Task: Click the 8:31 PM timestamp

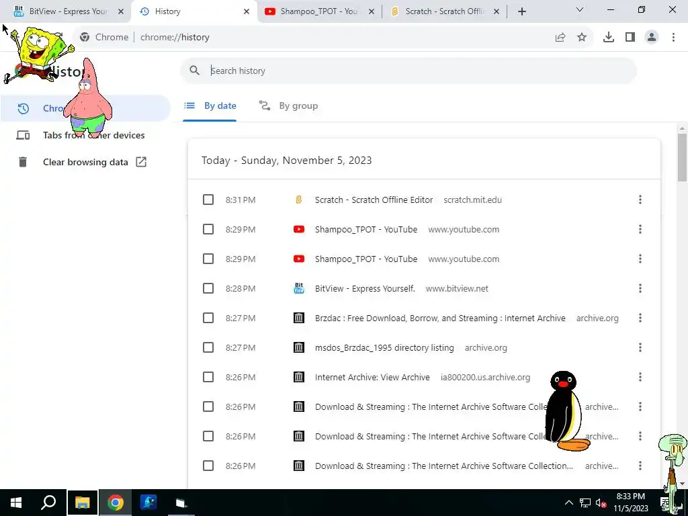Action: pos(241,200)
